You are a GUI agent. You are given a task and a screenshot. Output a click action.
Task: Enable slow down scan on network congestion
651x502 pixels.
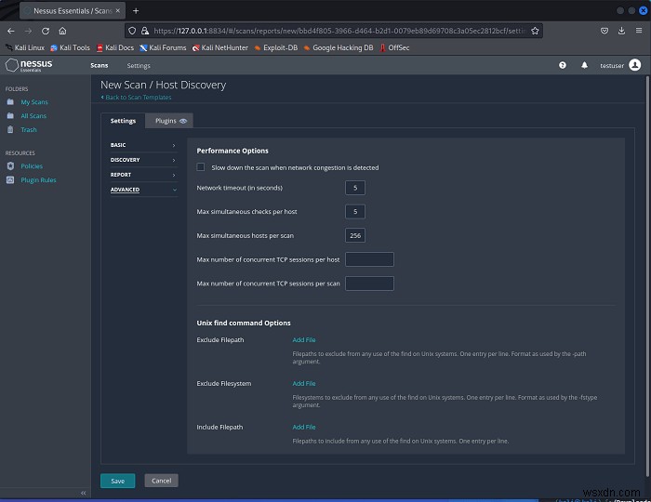pyautogui.click(x=201, y=167)
